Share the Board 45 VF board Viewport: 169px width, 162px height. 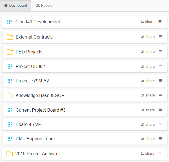click(148, 124)
